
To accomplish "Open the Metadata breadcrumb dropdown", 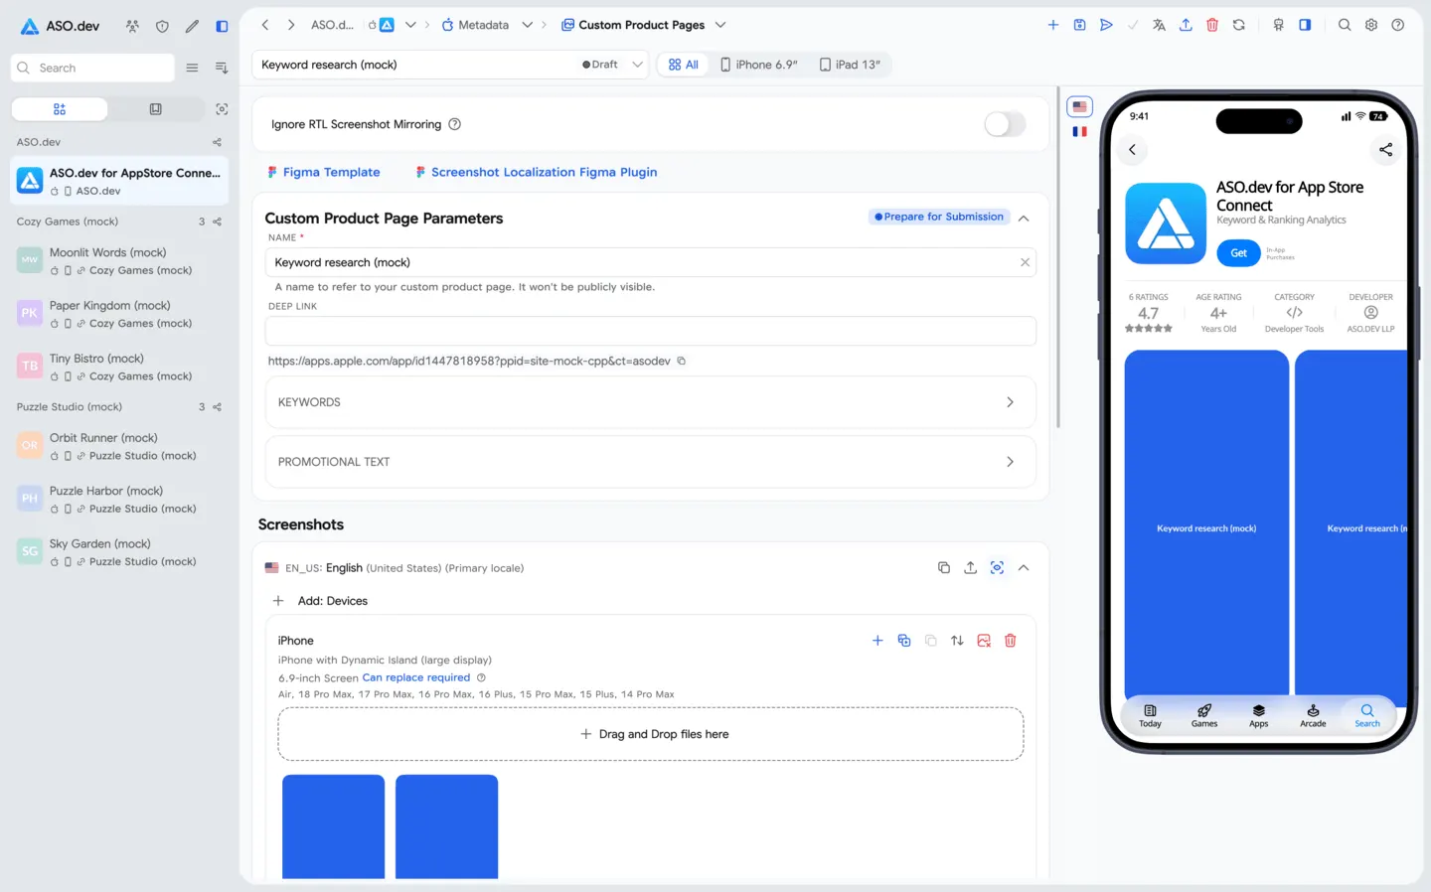I will click(x=527, y=25).
